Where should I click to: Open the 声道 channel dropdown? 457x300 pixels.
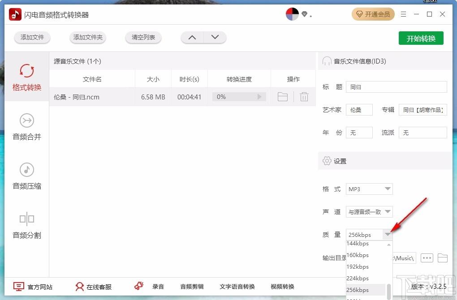pyautogui.click(x=369, y=212)
